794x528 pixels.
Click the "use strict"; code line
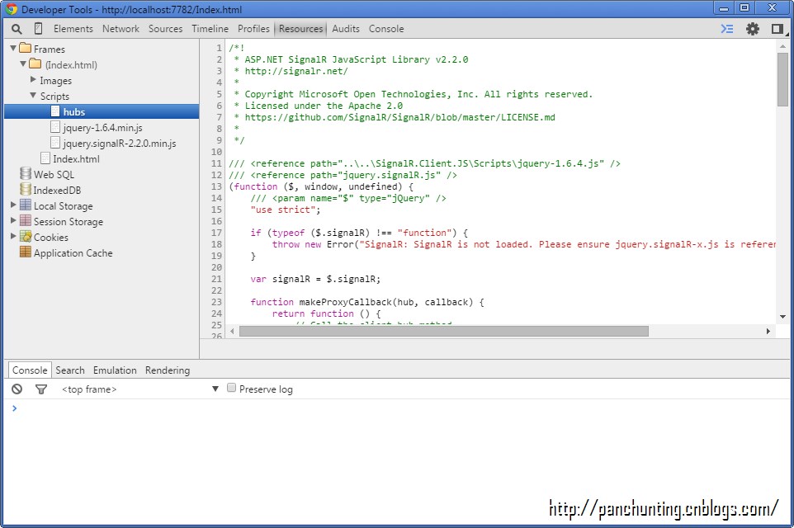285,210
